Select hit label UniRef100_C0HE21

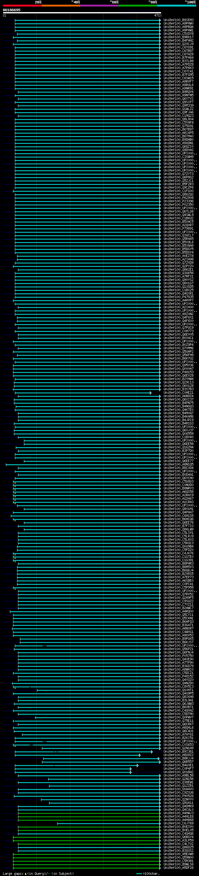178,392
